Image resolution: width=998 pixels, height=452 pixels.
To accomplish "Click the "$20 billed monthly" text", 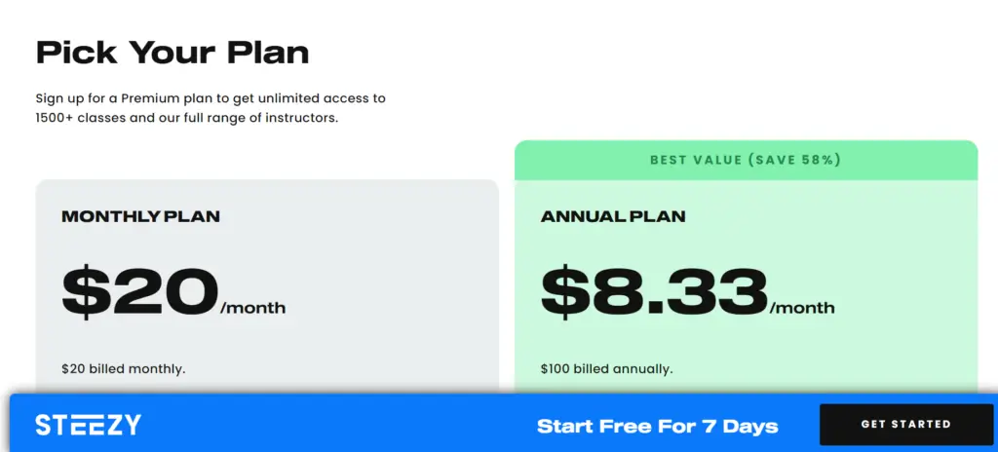I will (x=124, y=368).
